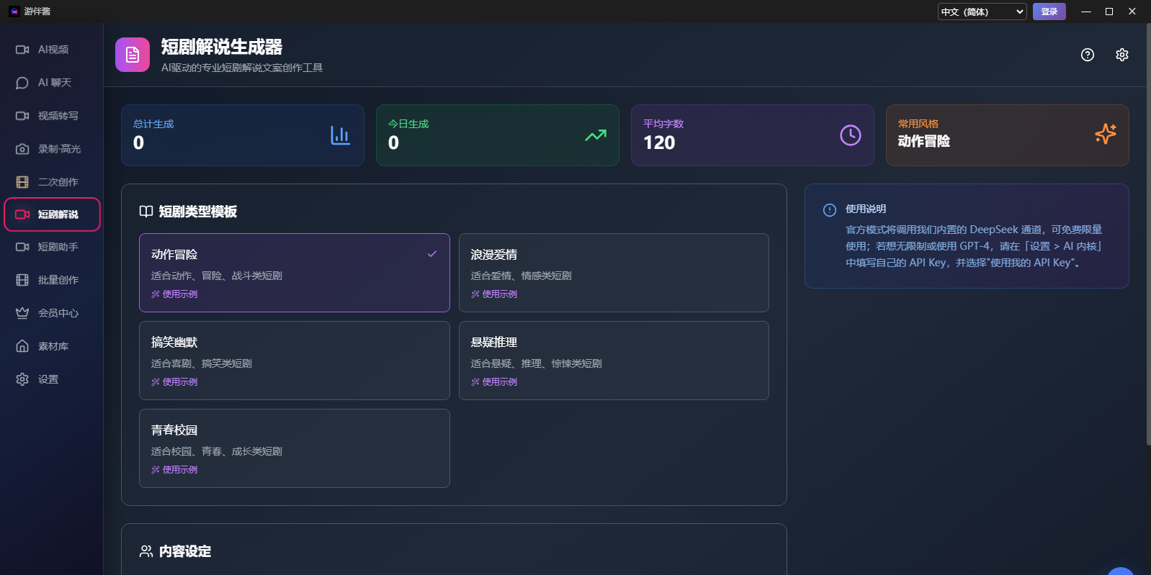Click the trending arrow icon in 今日生成 card
The width and height of the screenshot is (1151, 575).
(x=595, y=135)
